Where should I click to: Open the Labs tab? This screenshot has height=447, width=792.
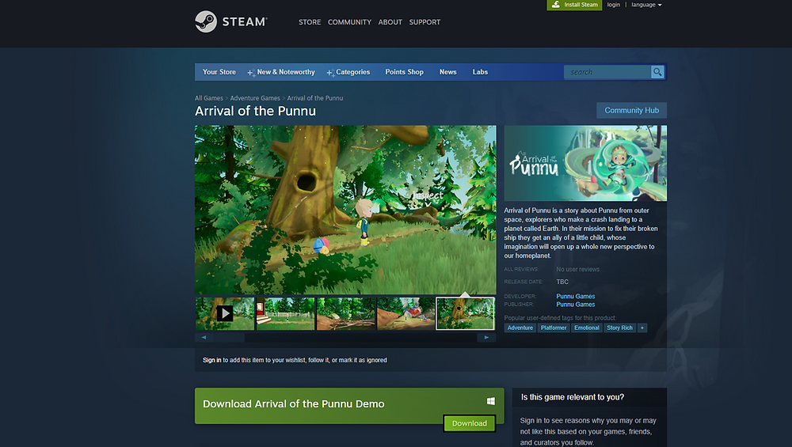point(480,72)
